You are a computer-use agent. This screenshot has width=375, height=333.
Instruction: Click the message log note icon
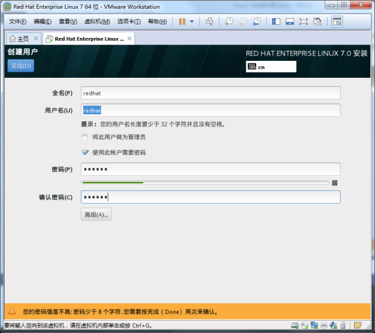click(357, 326)
